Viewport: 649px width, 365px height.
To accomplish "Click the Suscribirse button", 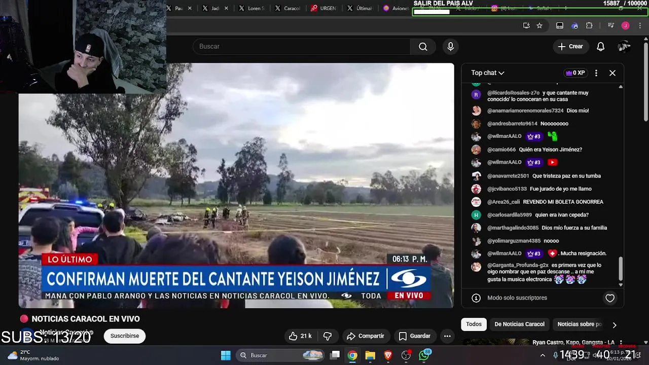I will 125,336.
